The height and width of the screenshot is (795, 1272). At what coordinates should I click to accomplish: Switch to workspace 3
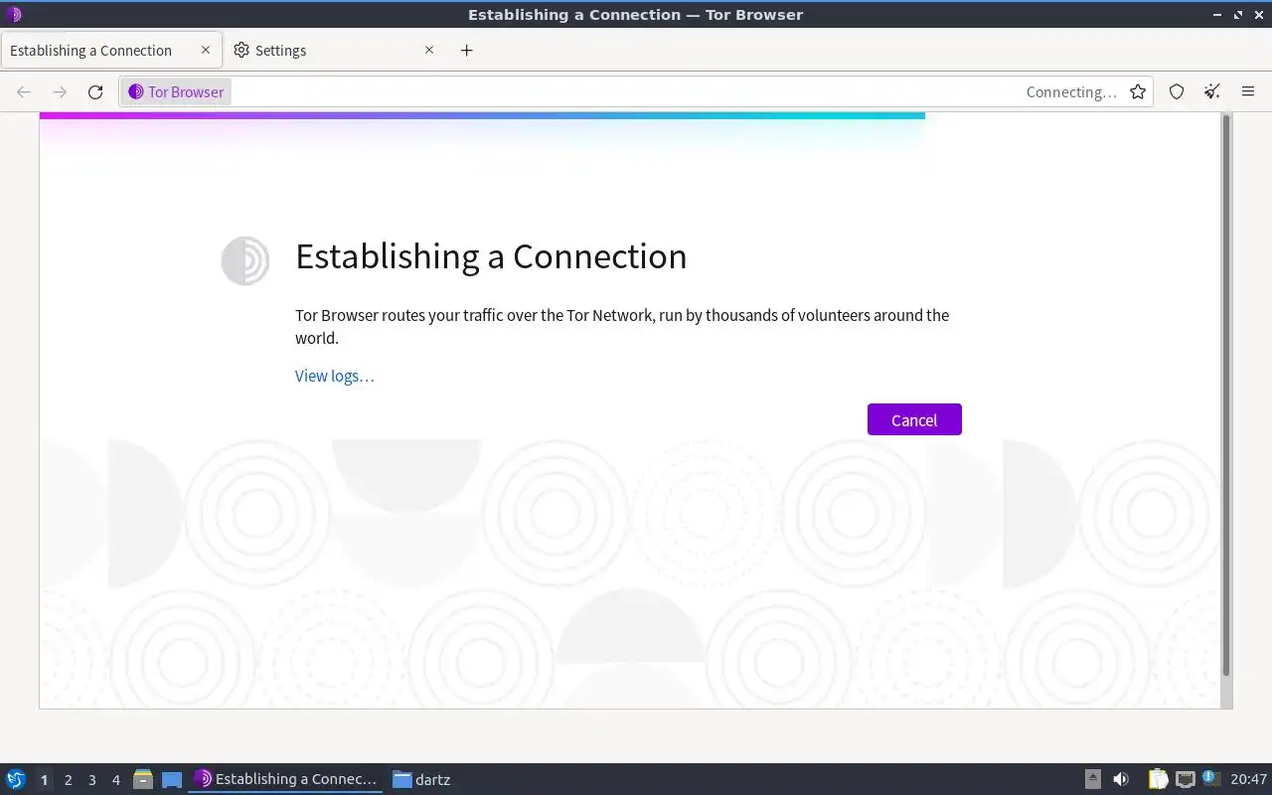91,780
